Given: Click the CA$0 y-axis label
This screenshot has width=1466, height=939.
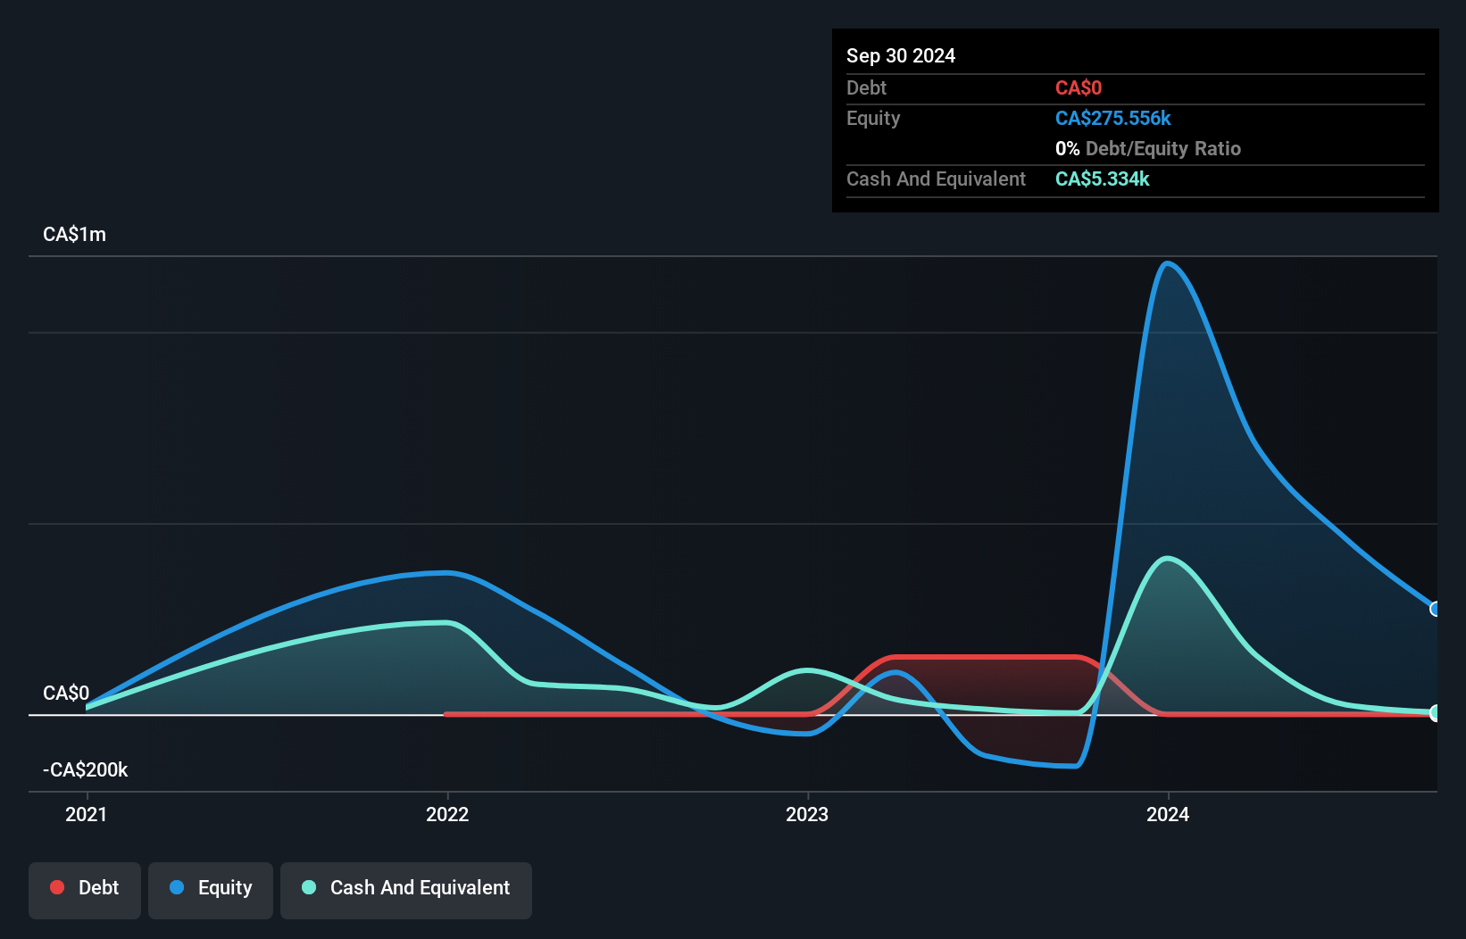Looking at the screenshot, I should point(66,693).
